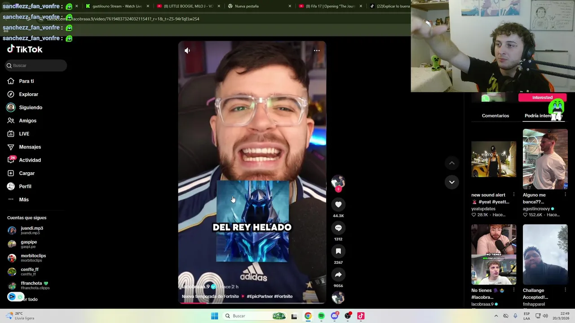
Task: Follow the creator via the red plus badge
Action: click(338, 189)
